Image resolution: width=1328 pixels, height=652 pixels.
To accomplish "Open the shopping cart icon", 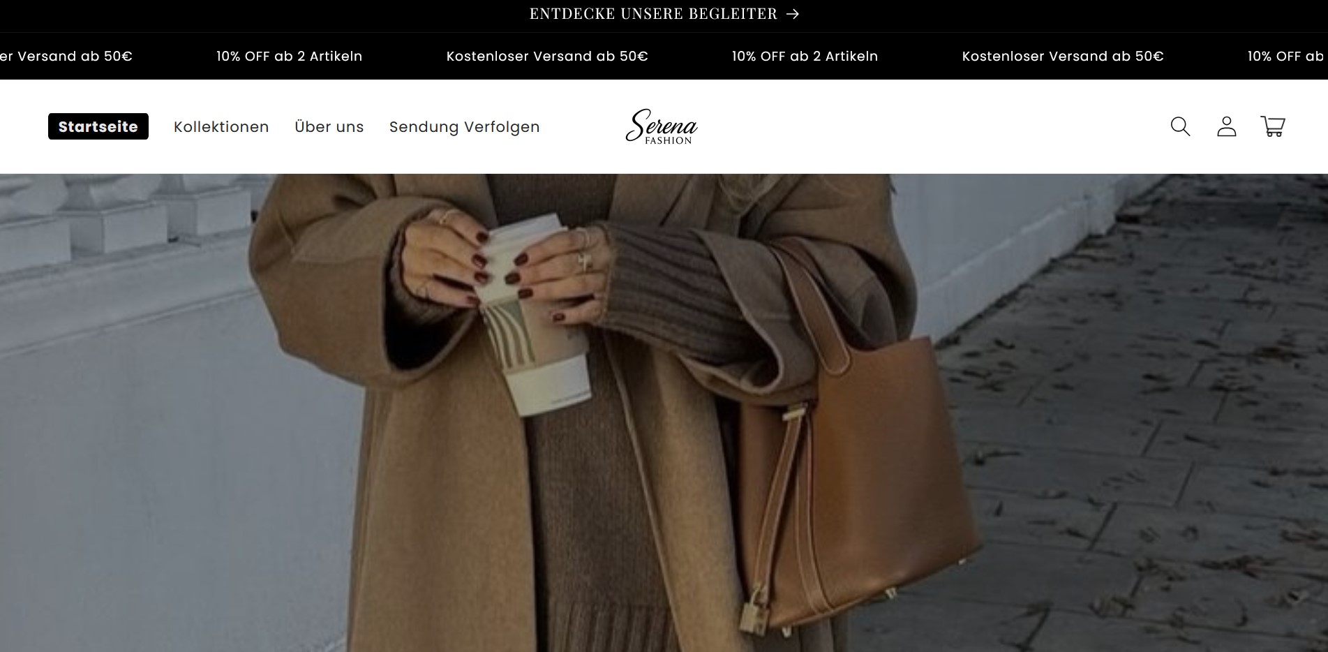I will pyautogui.click(x=1273, y=126).
